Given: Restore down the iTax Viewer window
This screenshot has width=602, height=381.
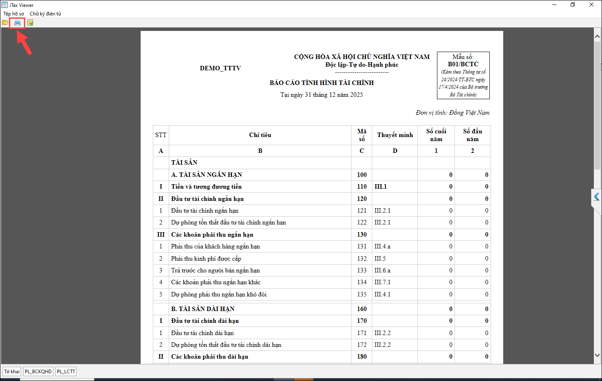Looking at the screenshot, I should (573, 5).
